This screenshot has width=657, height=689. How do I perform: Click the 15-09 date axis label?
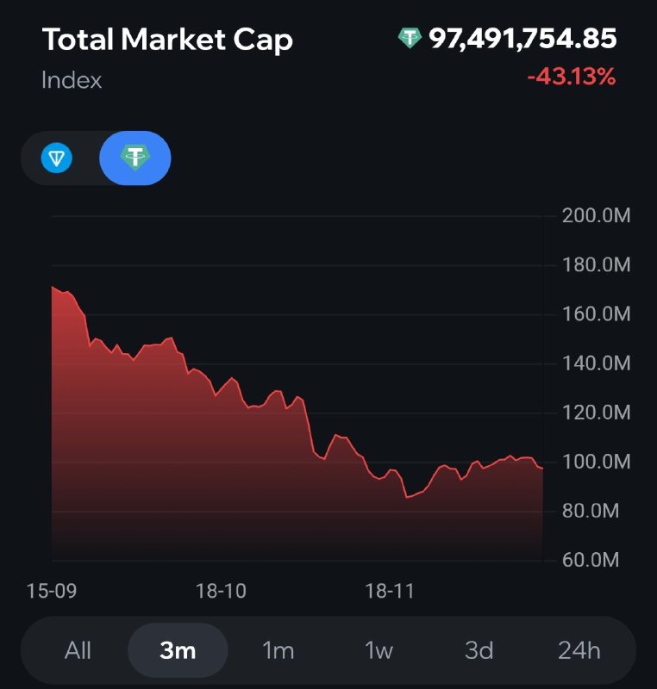pos(50,592)
